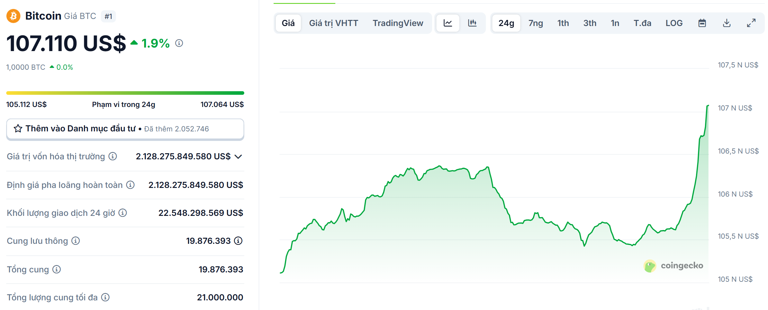Click the 1,0000 BTC text
Screen dimensions: 768x310
[26, 67]
